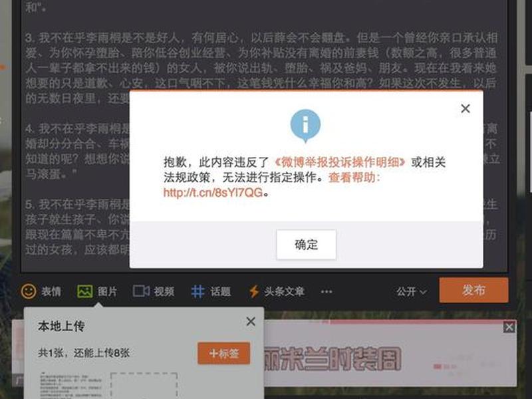Screen dimensions: 532x399
Task: Click the +标签 add tag button
Action: [224, 353]
